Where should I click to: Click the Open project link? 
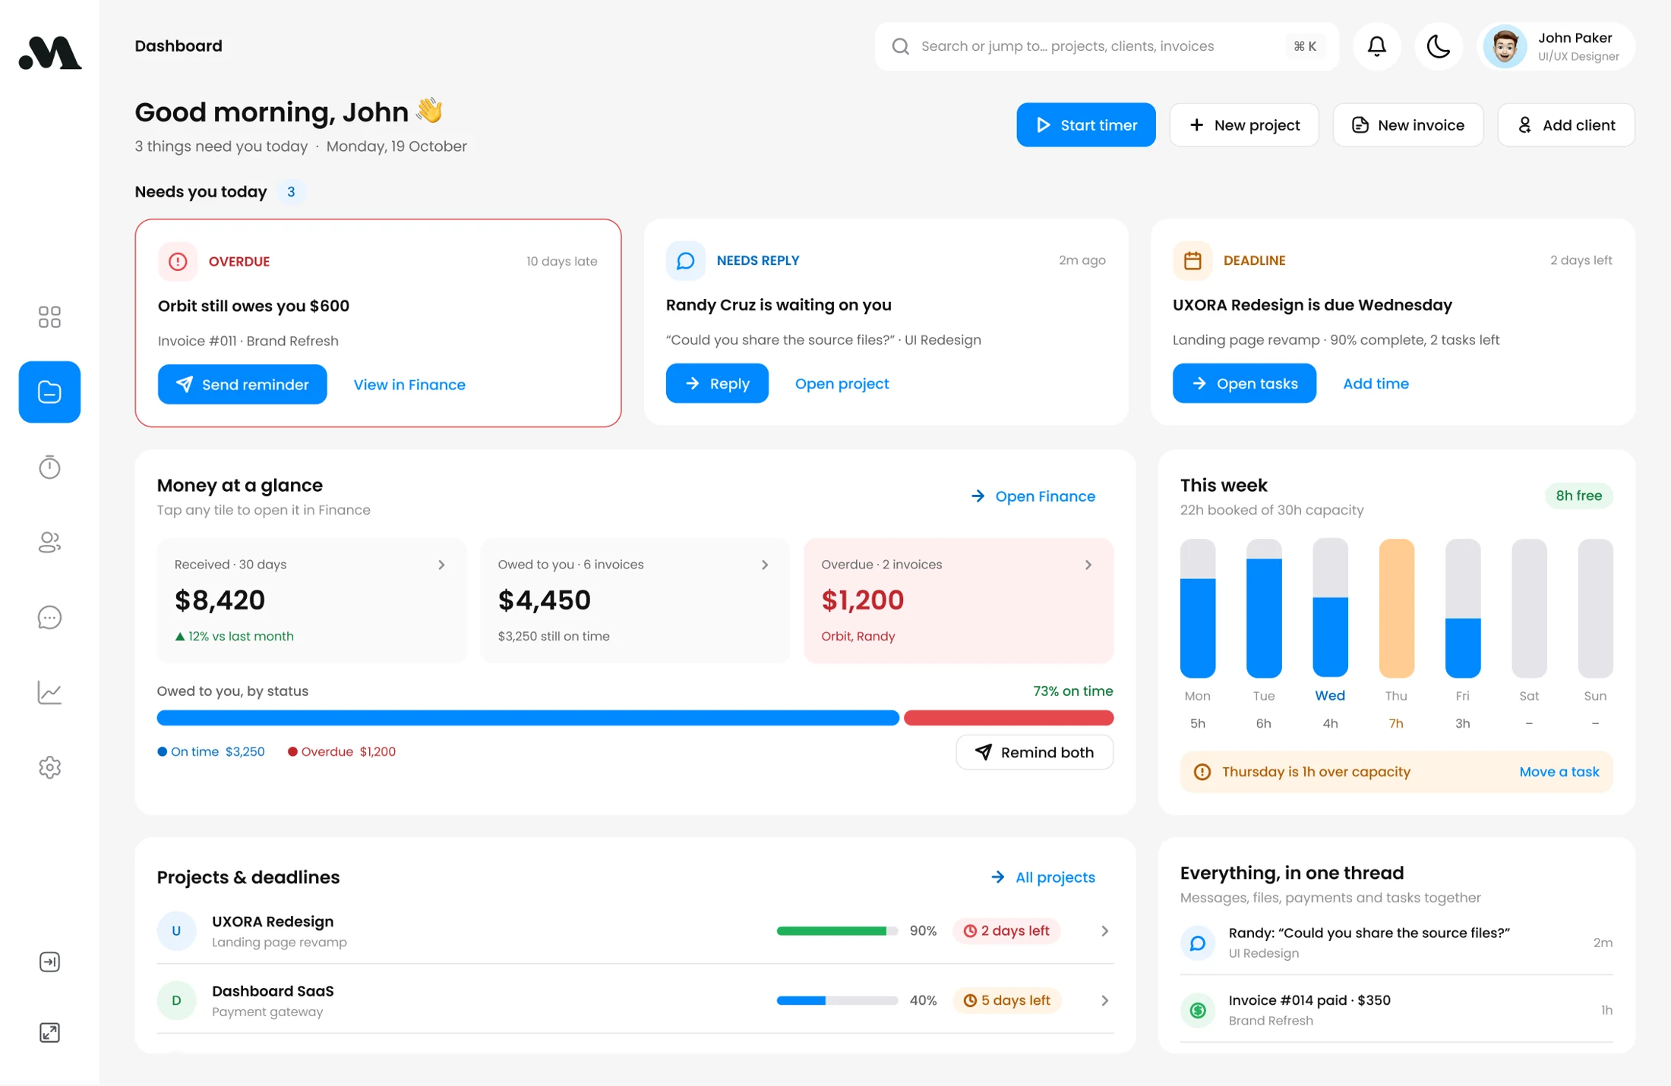click(842, 383)
